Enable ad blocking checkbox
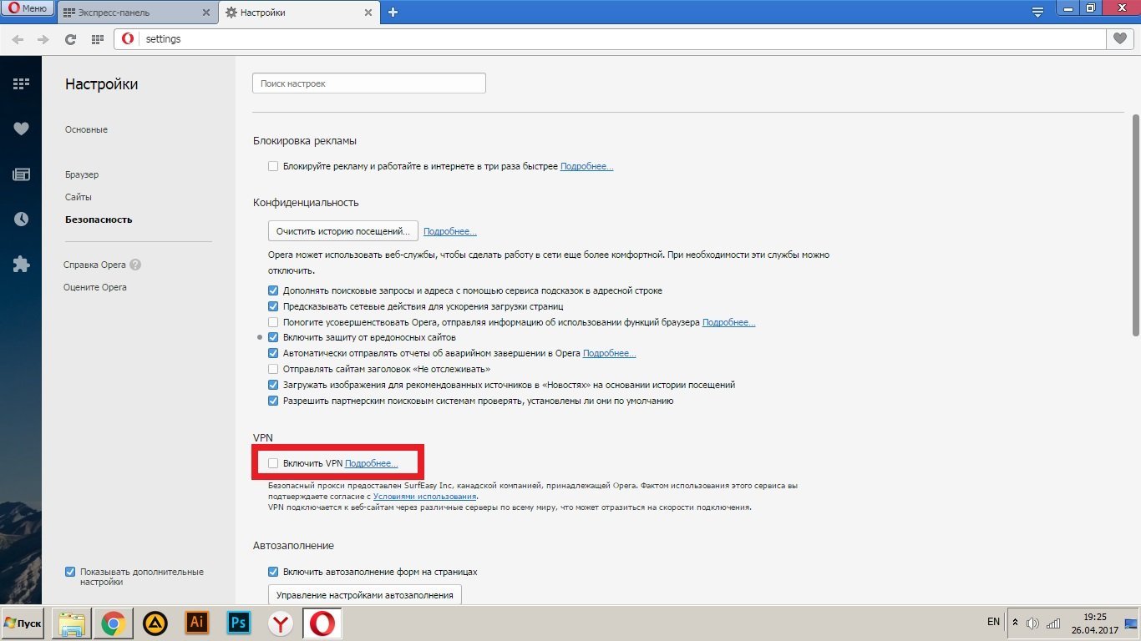Screen dimensions: 1141x641 coord(273,166)
